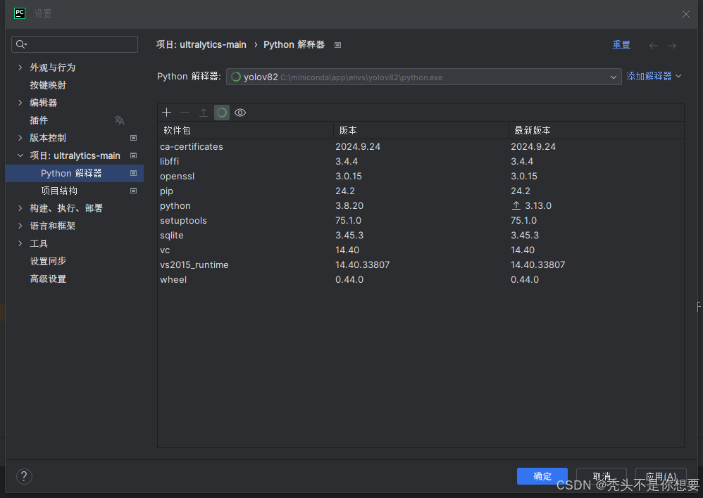The height and width of the screenshot is (498, 703).
Task: Click python version 3.8.20 cell
Action: (x=349, y=205)
